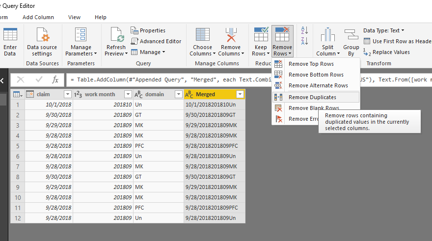Click claim cell 10/1/2018
This screenshot has width=432, height=241.
pos(49,105)
